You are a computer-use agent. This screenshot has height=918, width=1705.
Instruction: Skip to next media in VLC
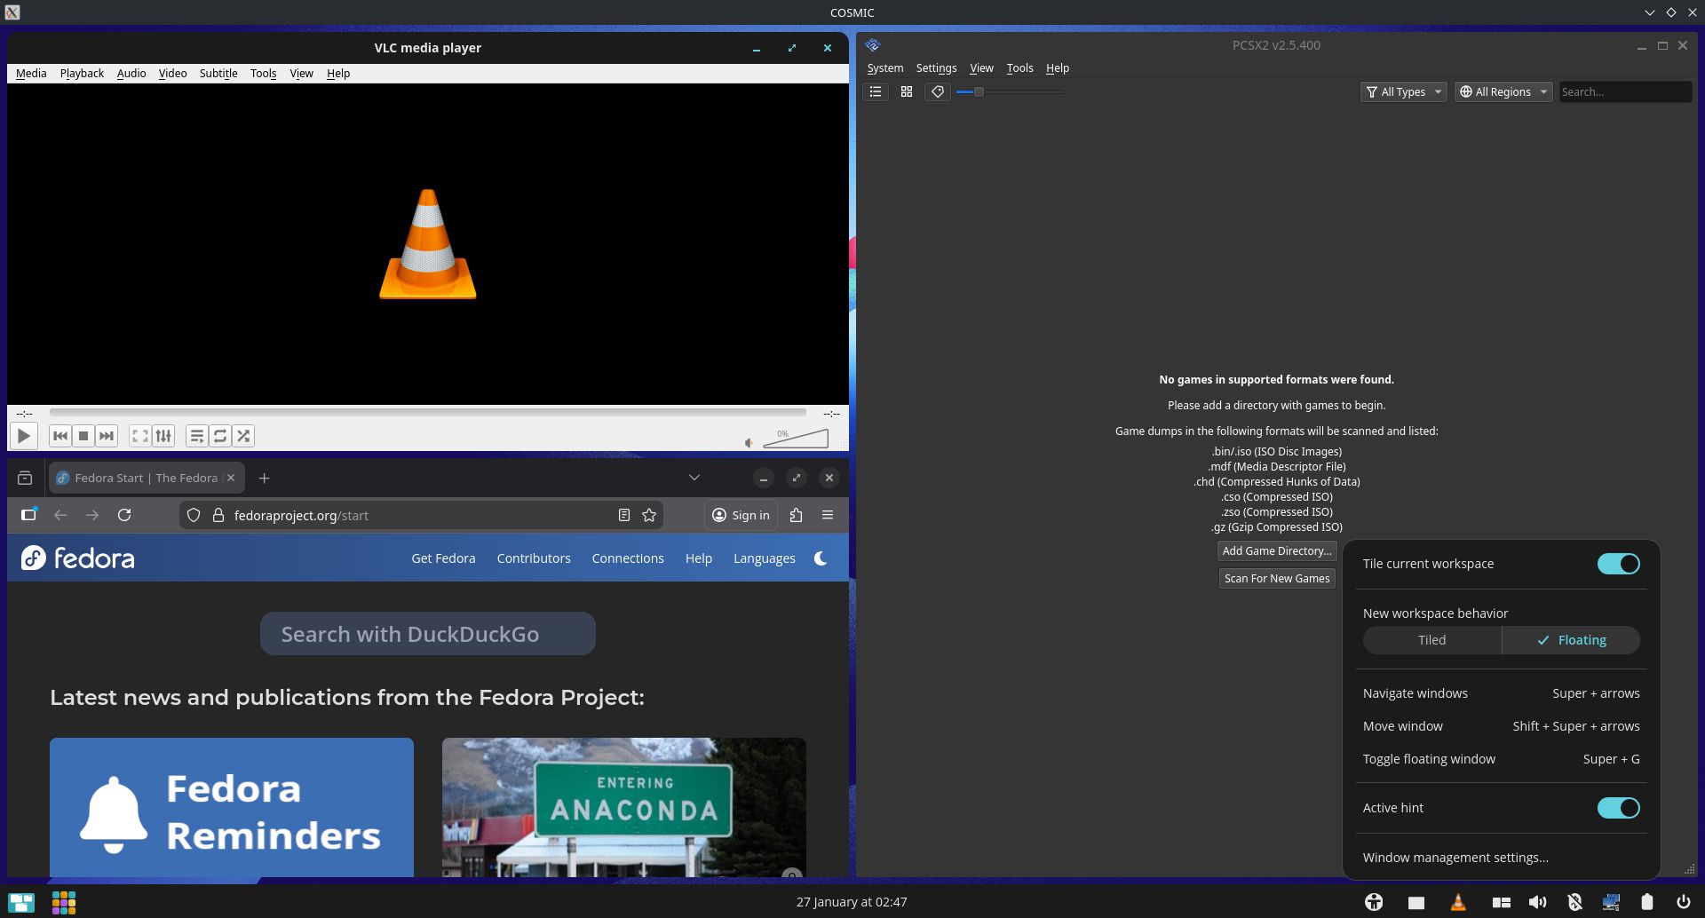107,436
